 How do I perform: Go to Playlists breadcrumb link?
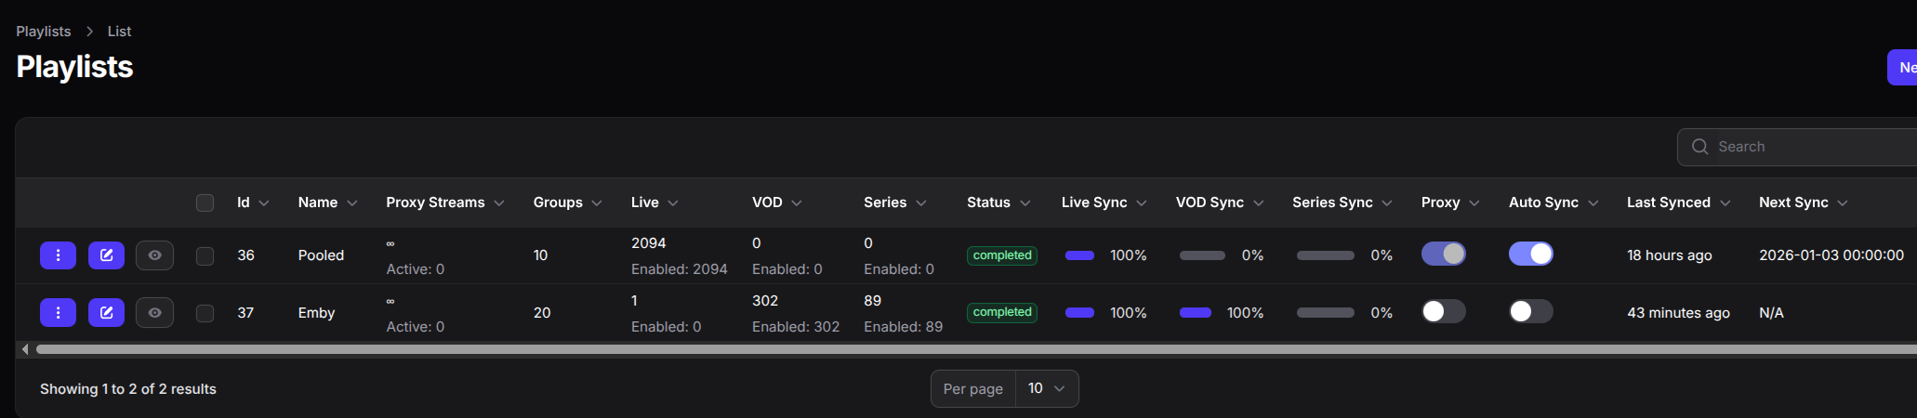pyautogui.click(x=44, y=32)
